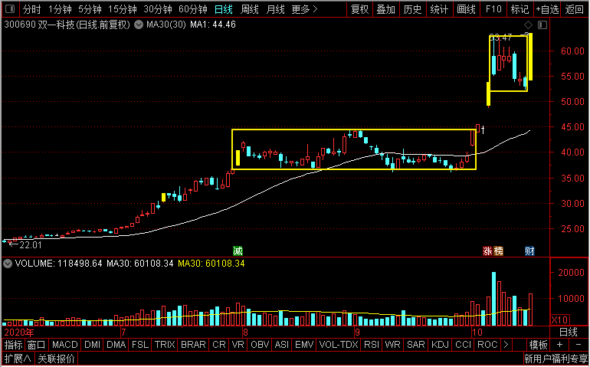Click the red 张 marker

tap(487, 251)
